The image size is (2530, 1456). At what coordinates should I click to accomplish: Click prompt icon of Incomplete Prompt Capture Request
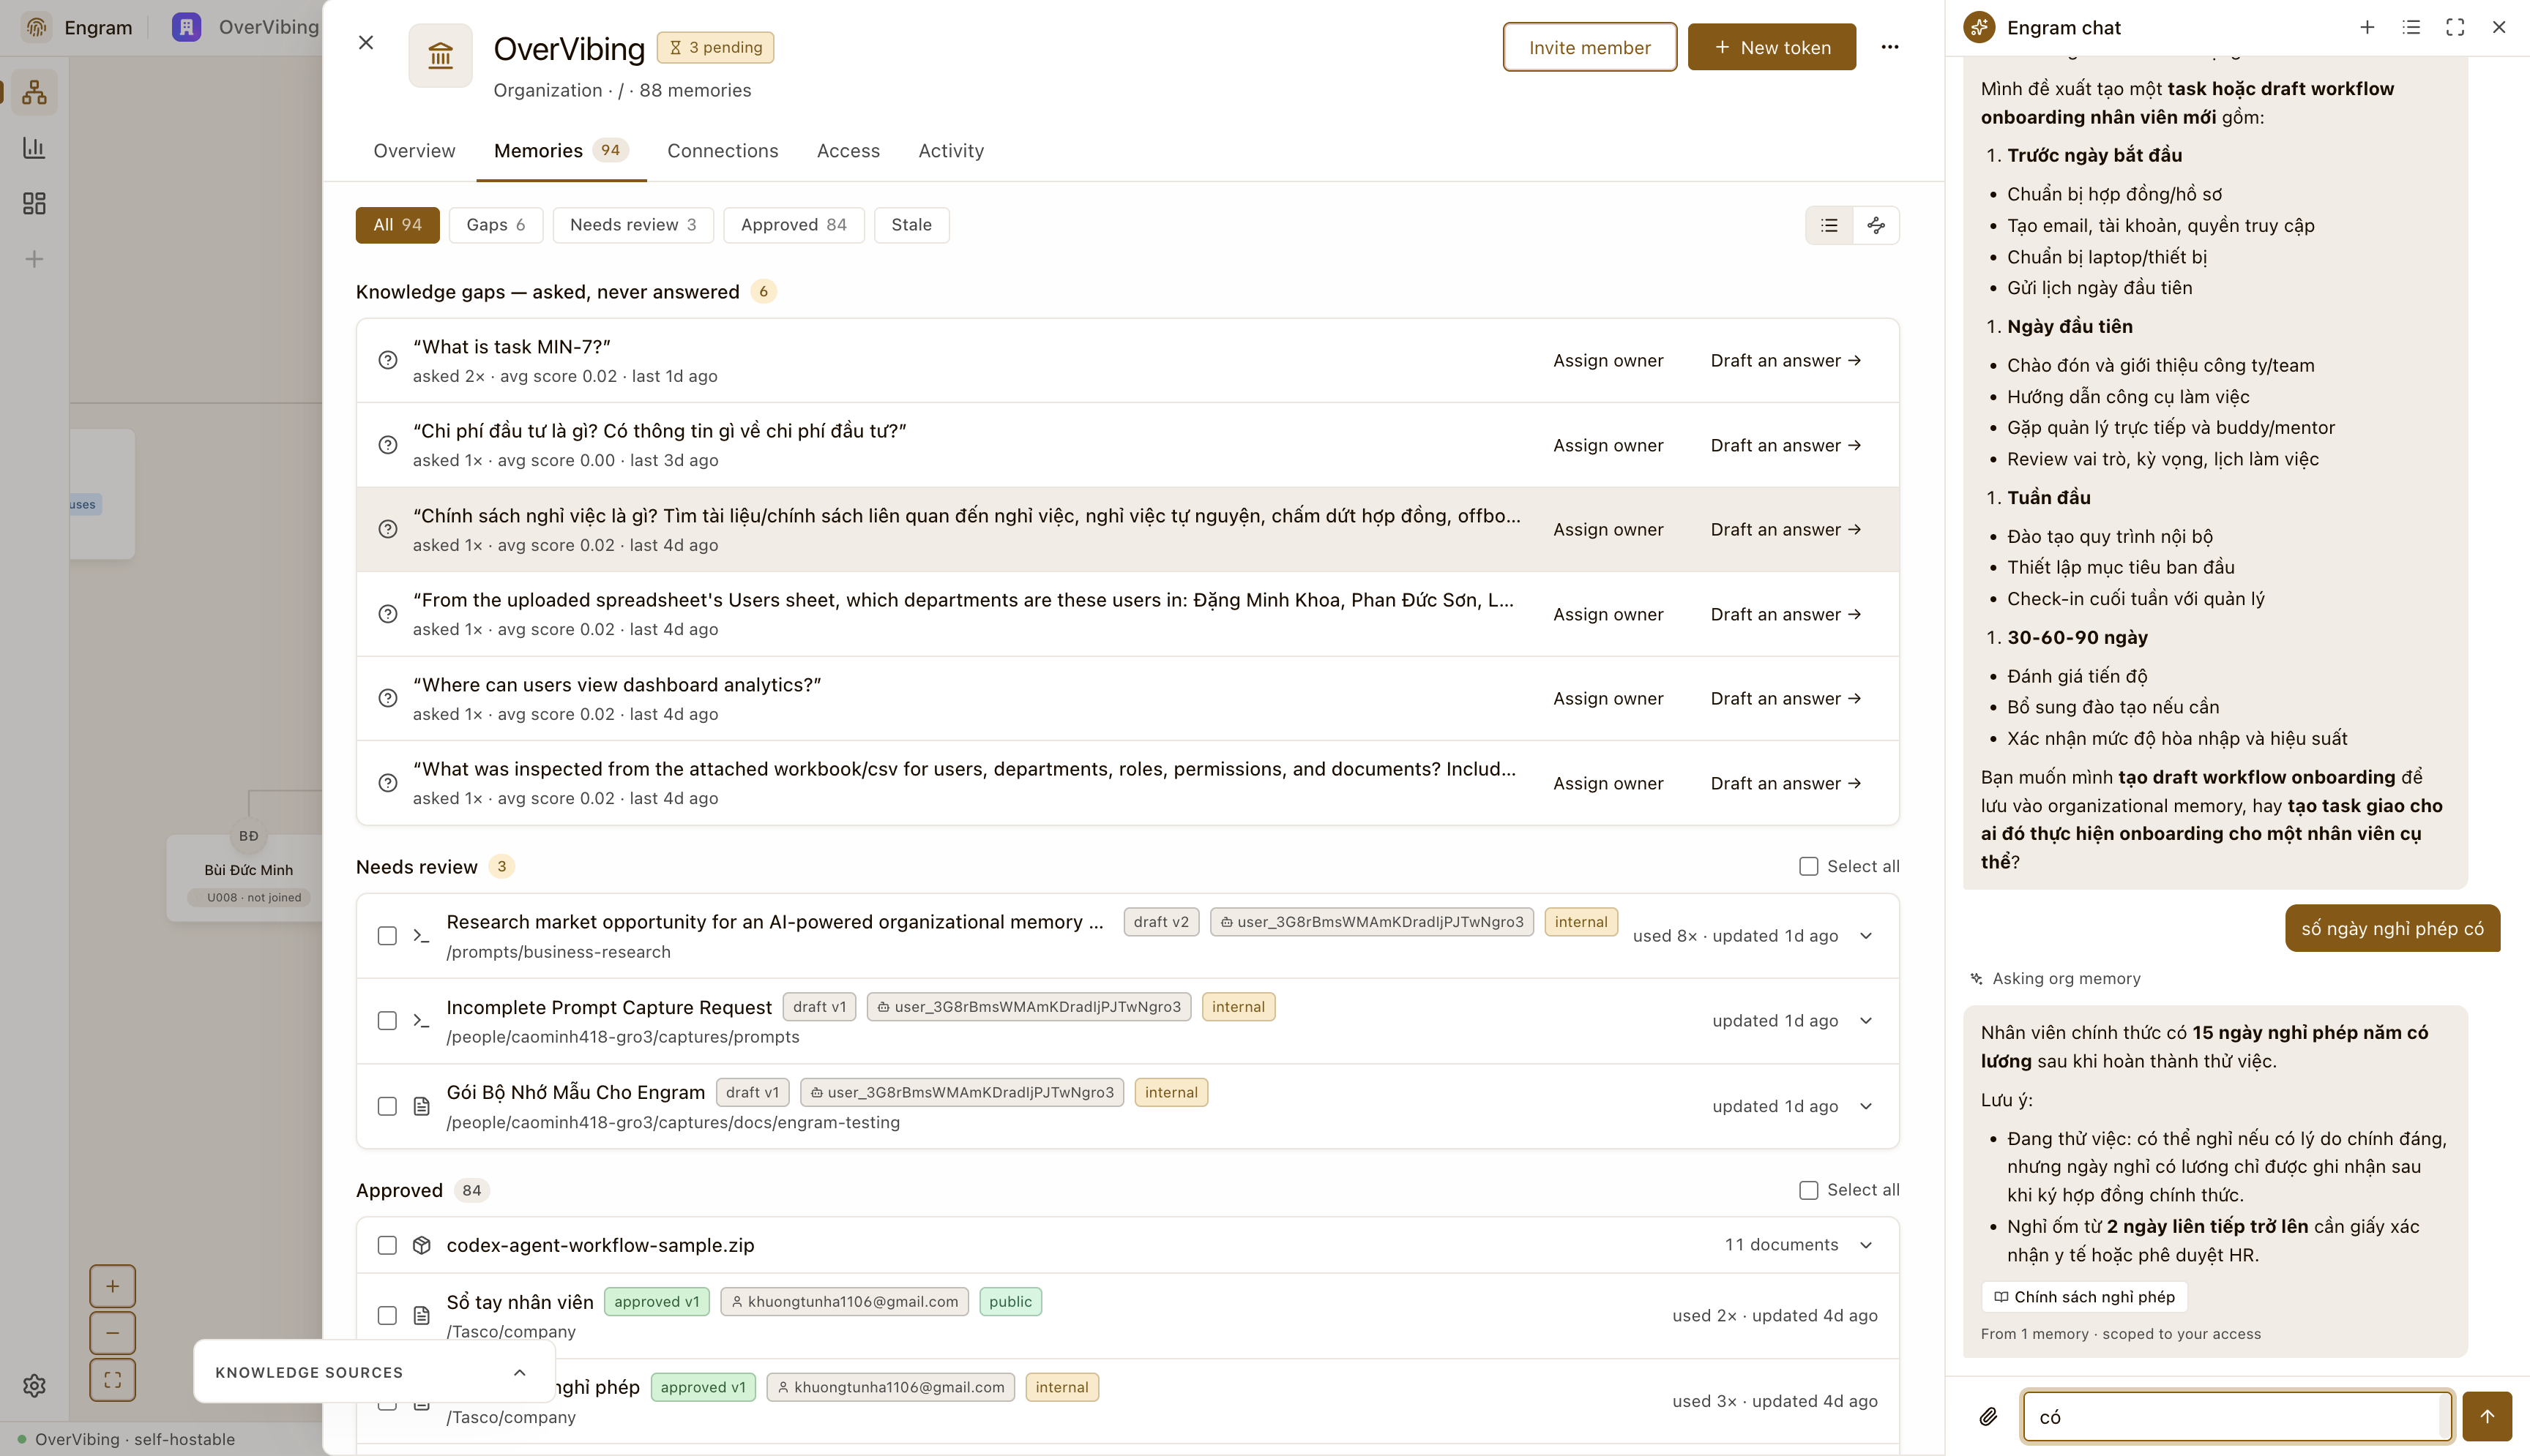click(421, 1021)
